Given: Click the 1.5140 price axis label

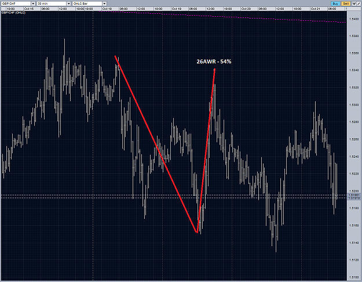Looking at the screenshot, I should (x=354, y=243).
